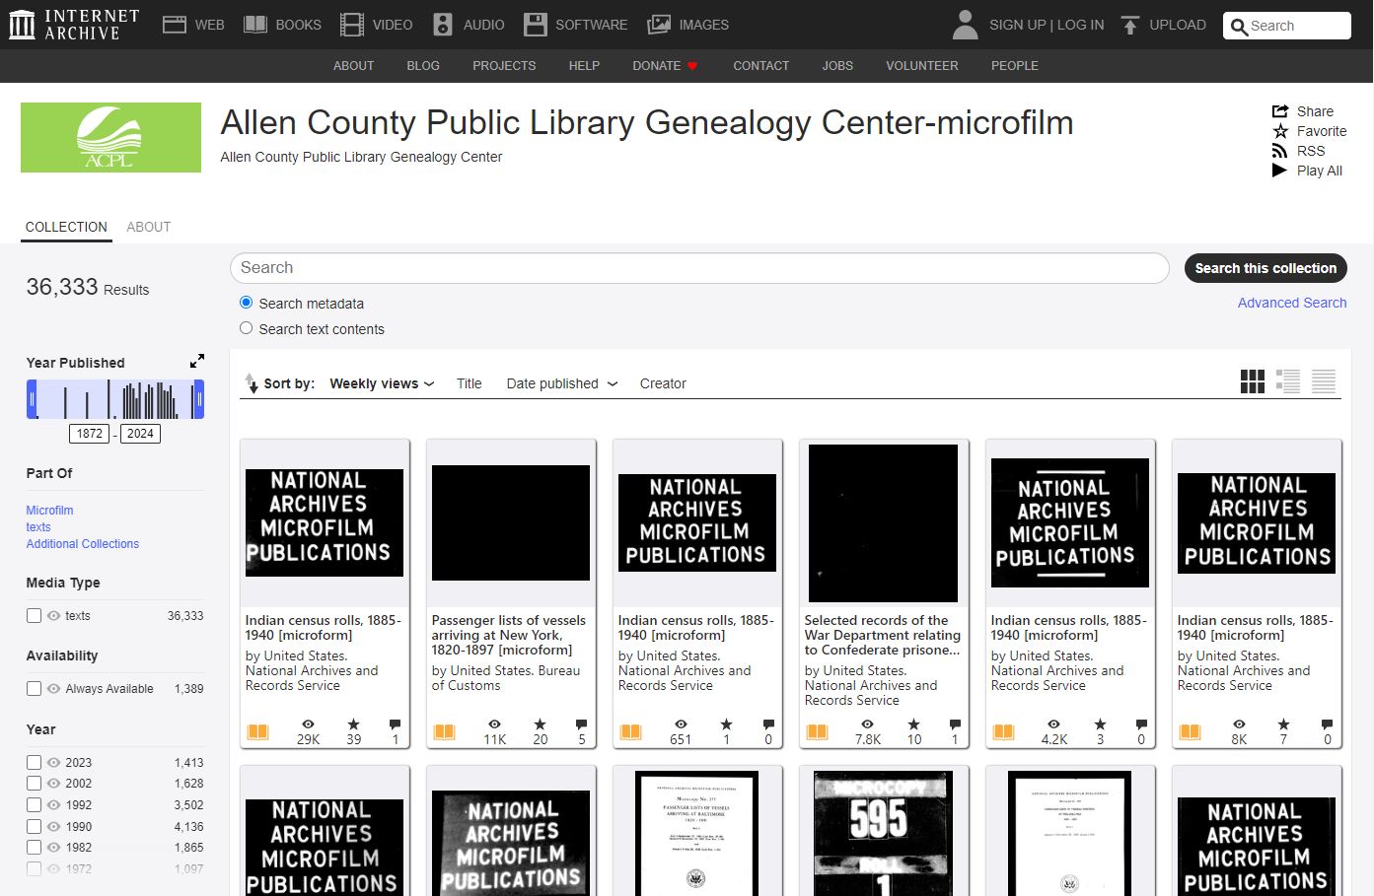Click the Favorite star icon
1374x896 pixels.
[1280, 131]
